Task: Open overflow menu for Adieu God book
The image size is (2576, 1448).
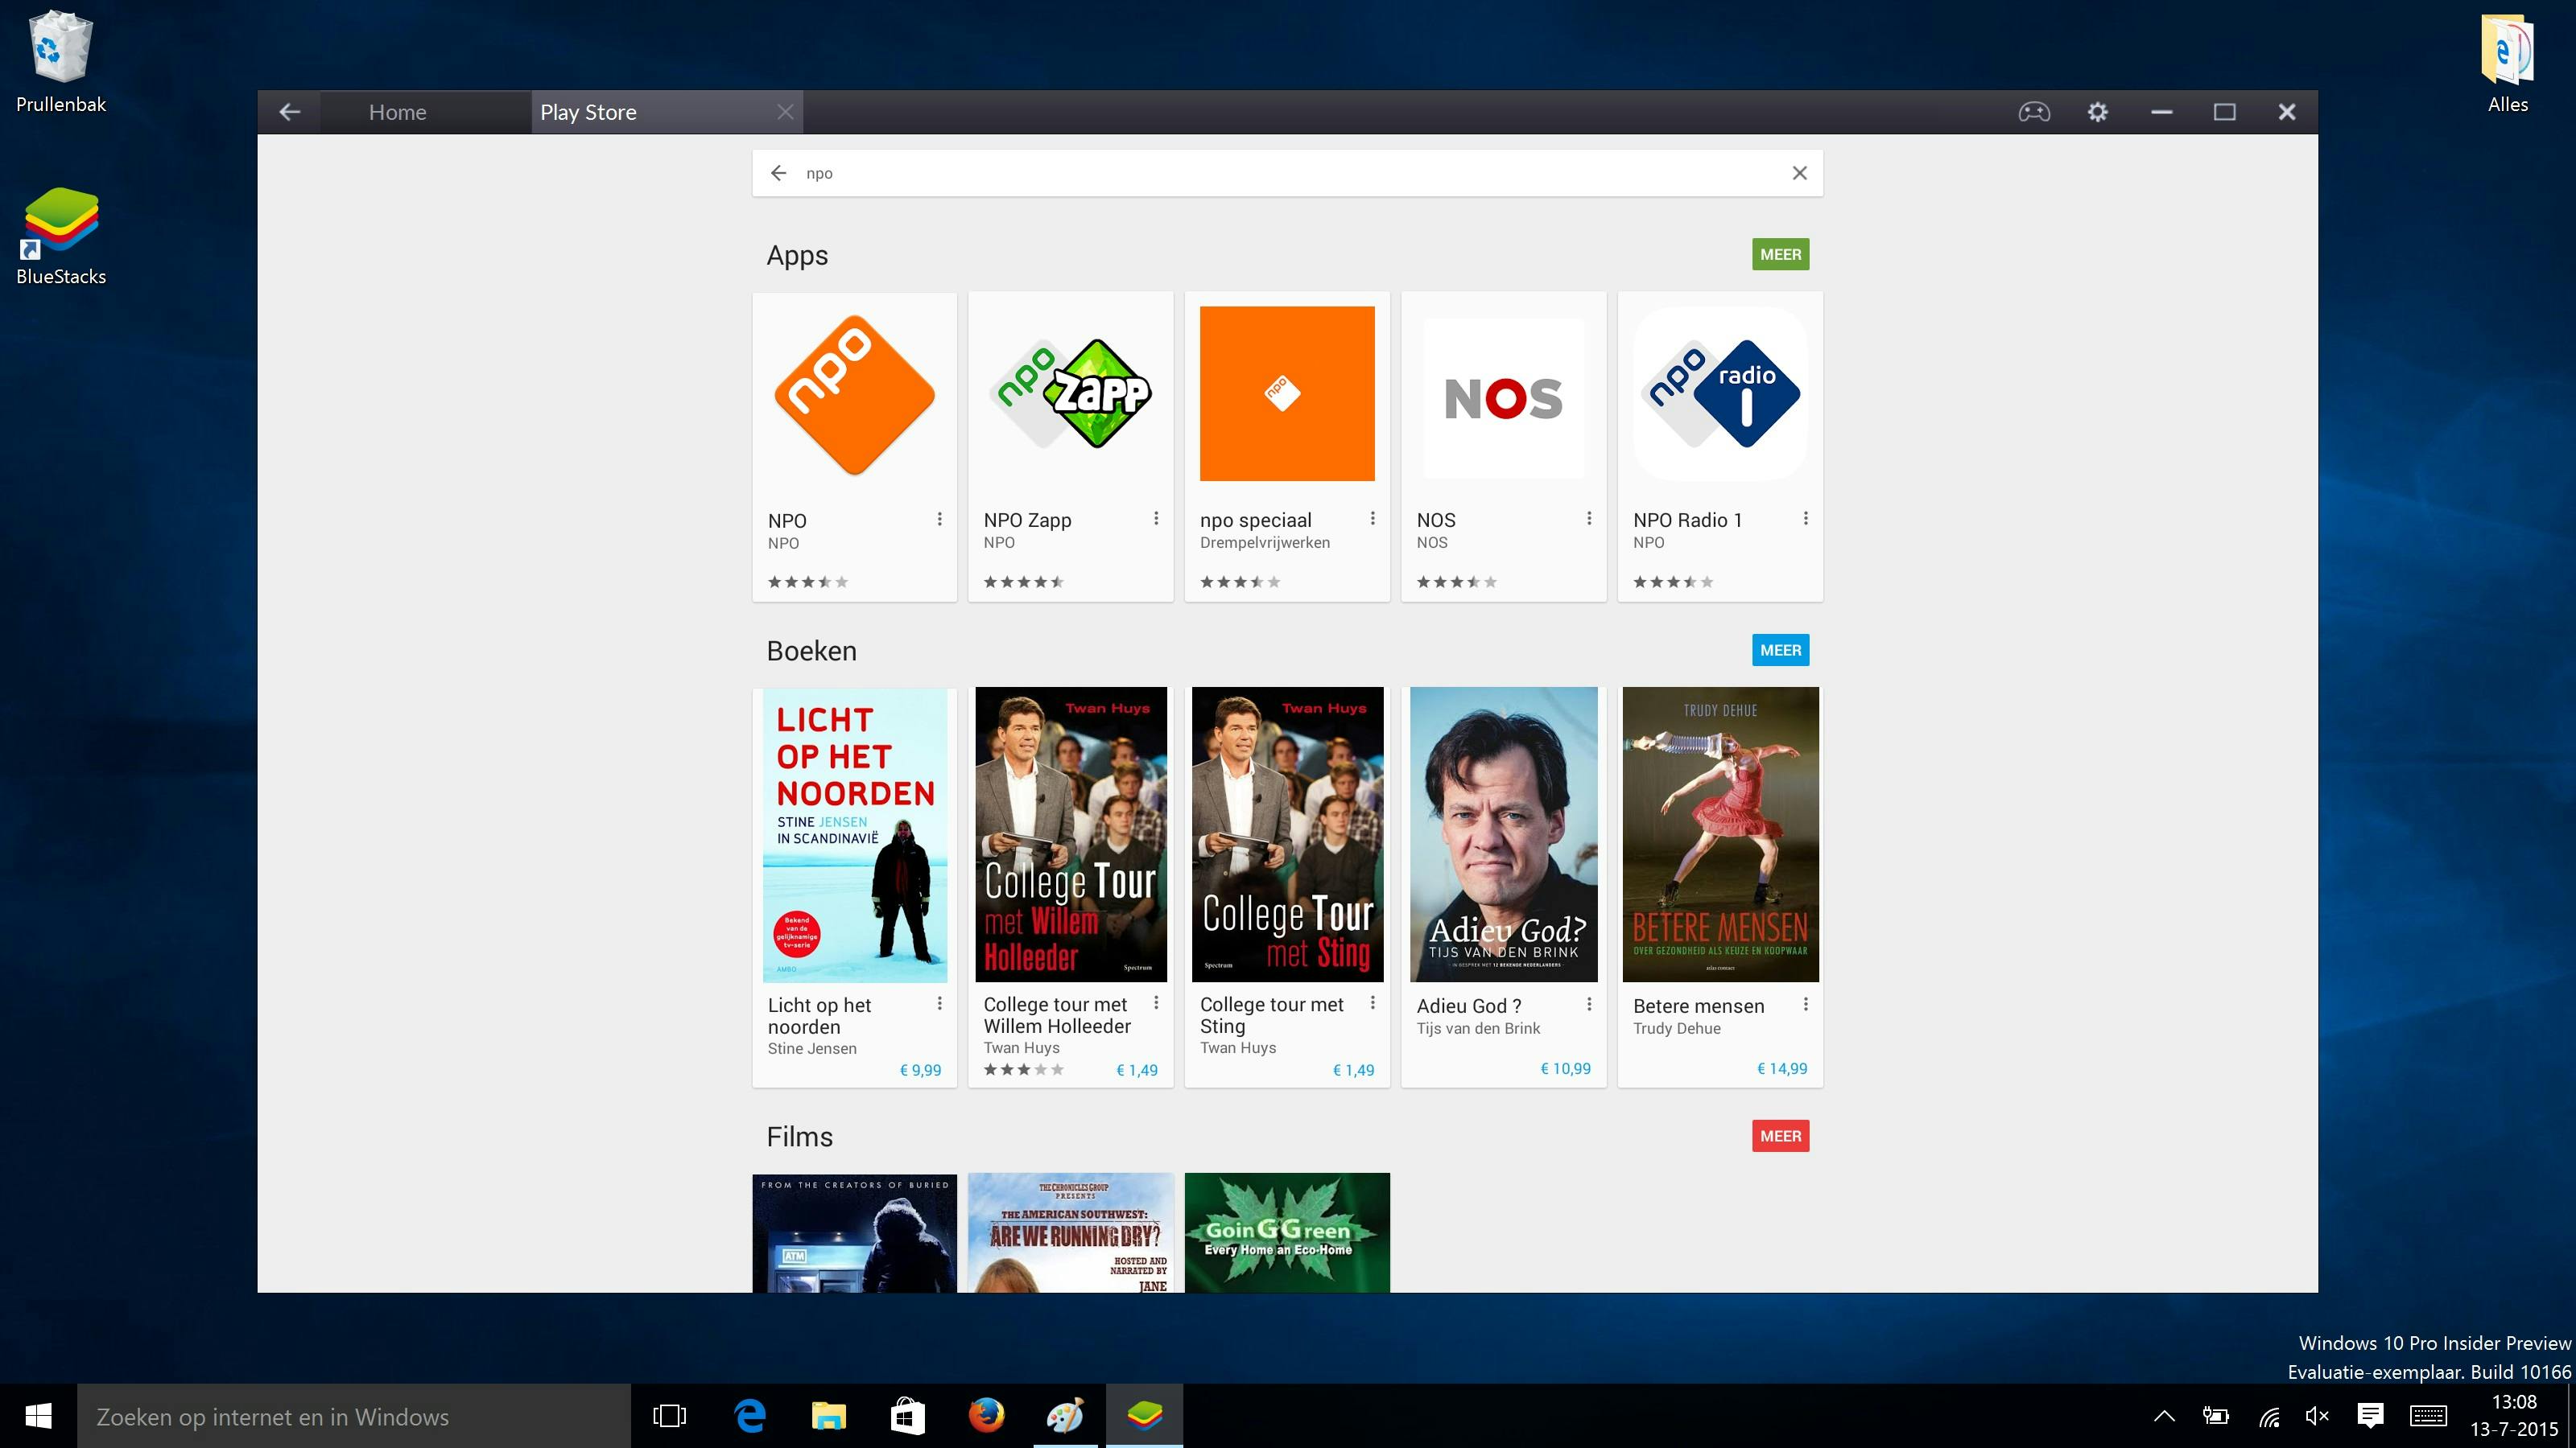Action: point(1588,1003)
